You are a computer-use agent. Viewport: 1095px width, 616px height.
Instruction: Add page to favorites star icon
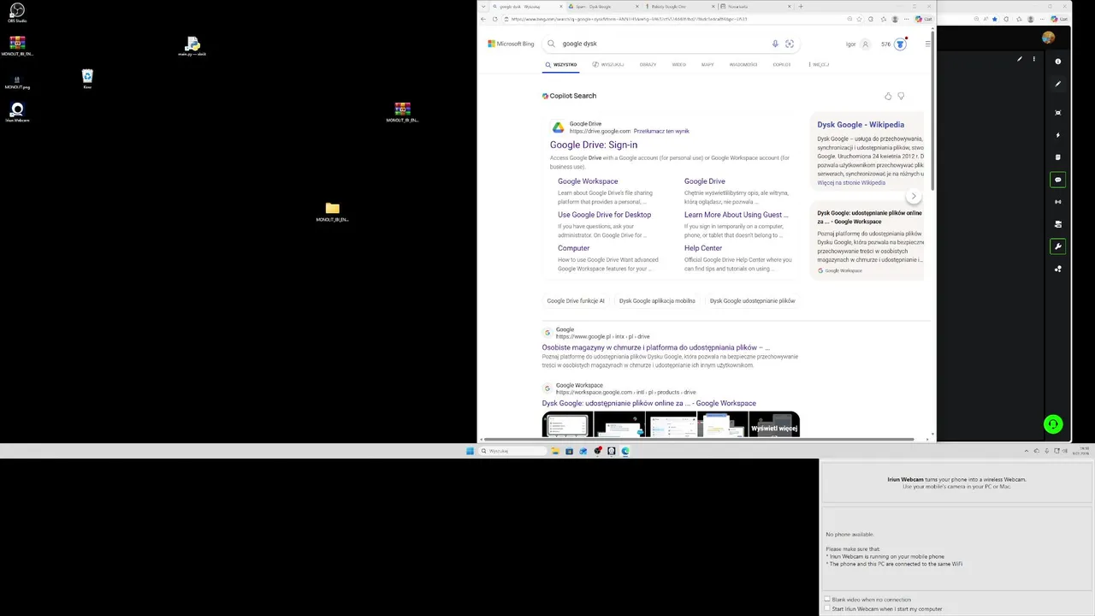[x=861, y=19]
